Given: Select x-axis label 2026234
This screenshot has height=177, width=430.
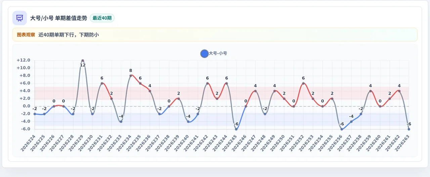Looking at the screenshot, I should click(124, 143).
